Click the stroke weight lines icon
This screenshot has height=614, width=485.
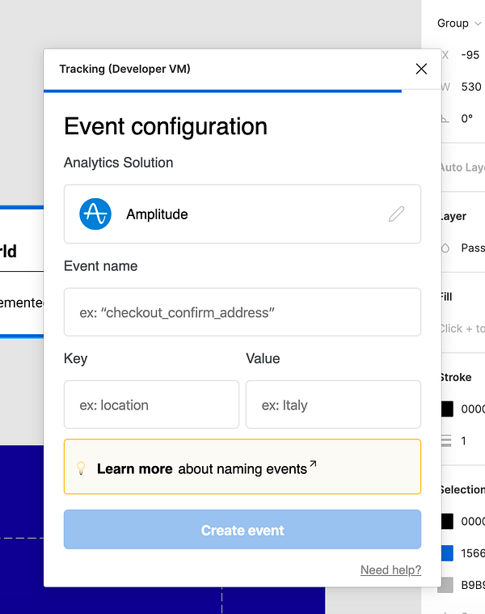[446, 441]
